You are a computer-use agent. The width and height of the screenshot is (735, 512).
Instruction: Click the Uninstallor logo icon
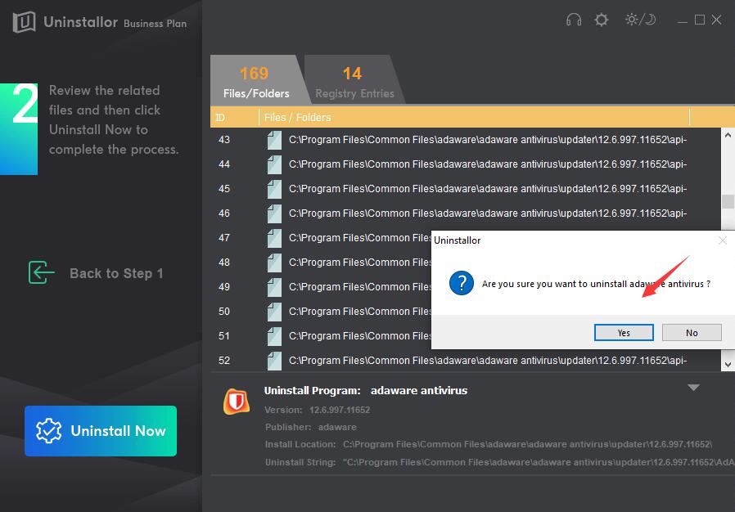[24, 21]
